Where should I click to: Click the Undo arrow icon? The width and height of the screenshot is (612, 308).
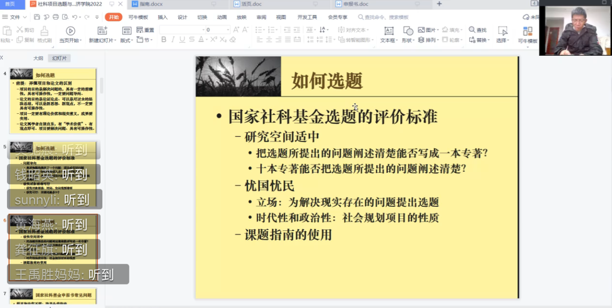coord(74,17)
